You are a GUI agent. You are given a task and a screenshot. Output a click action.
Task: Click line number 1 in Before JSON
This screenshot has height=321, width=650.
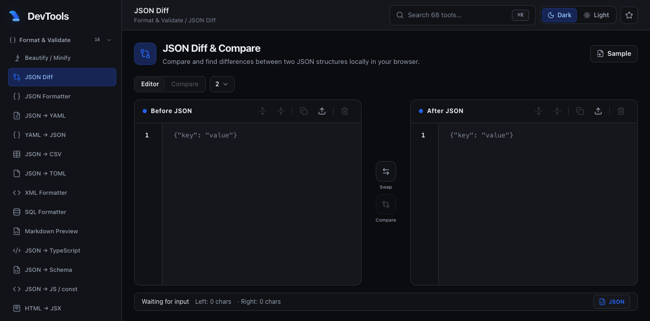tap(147, 135)
